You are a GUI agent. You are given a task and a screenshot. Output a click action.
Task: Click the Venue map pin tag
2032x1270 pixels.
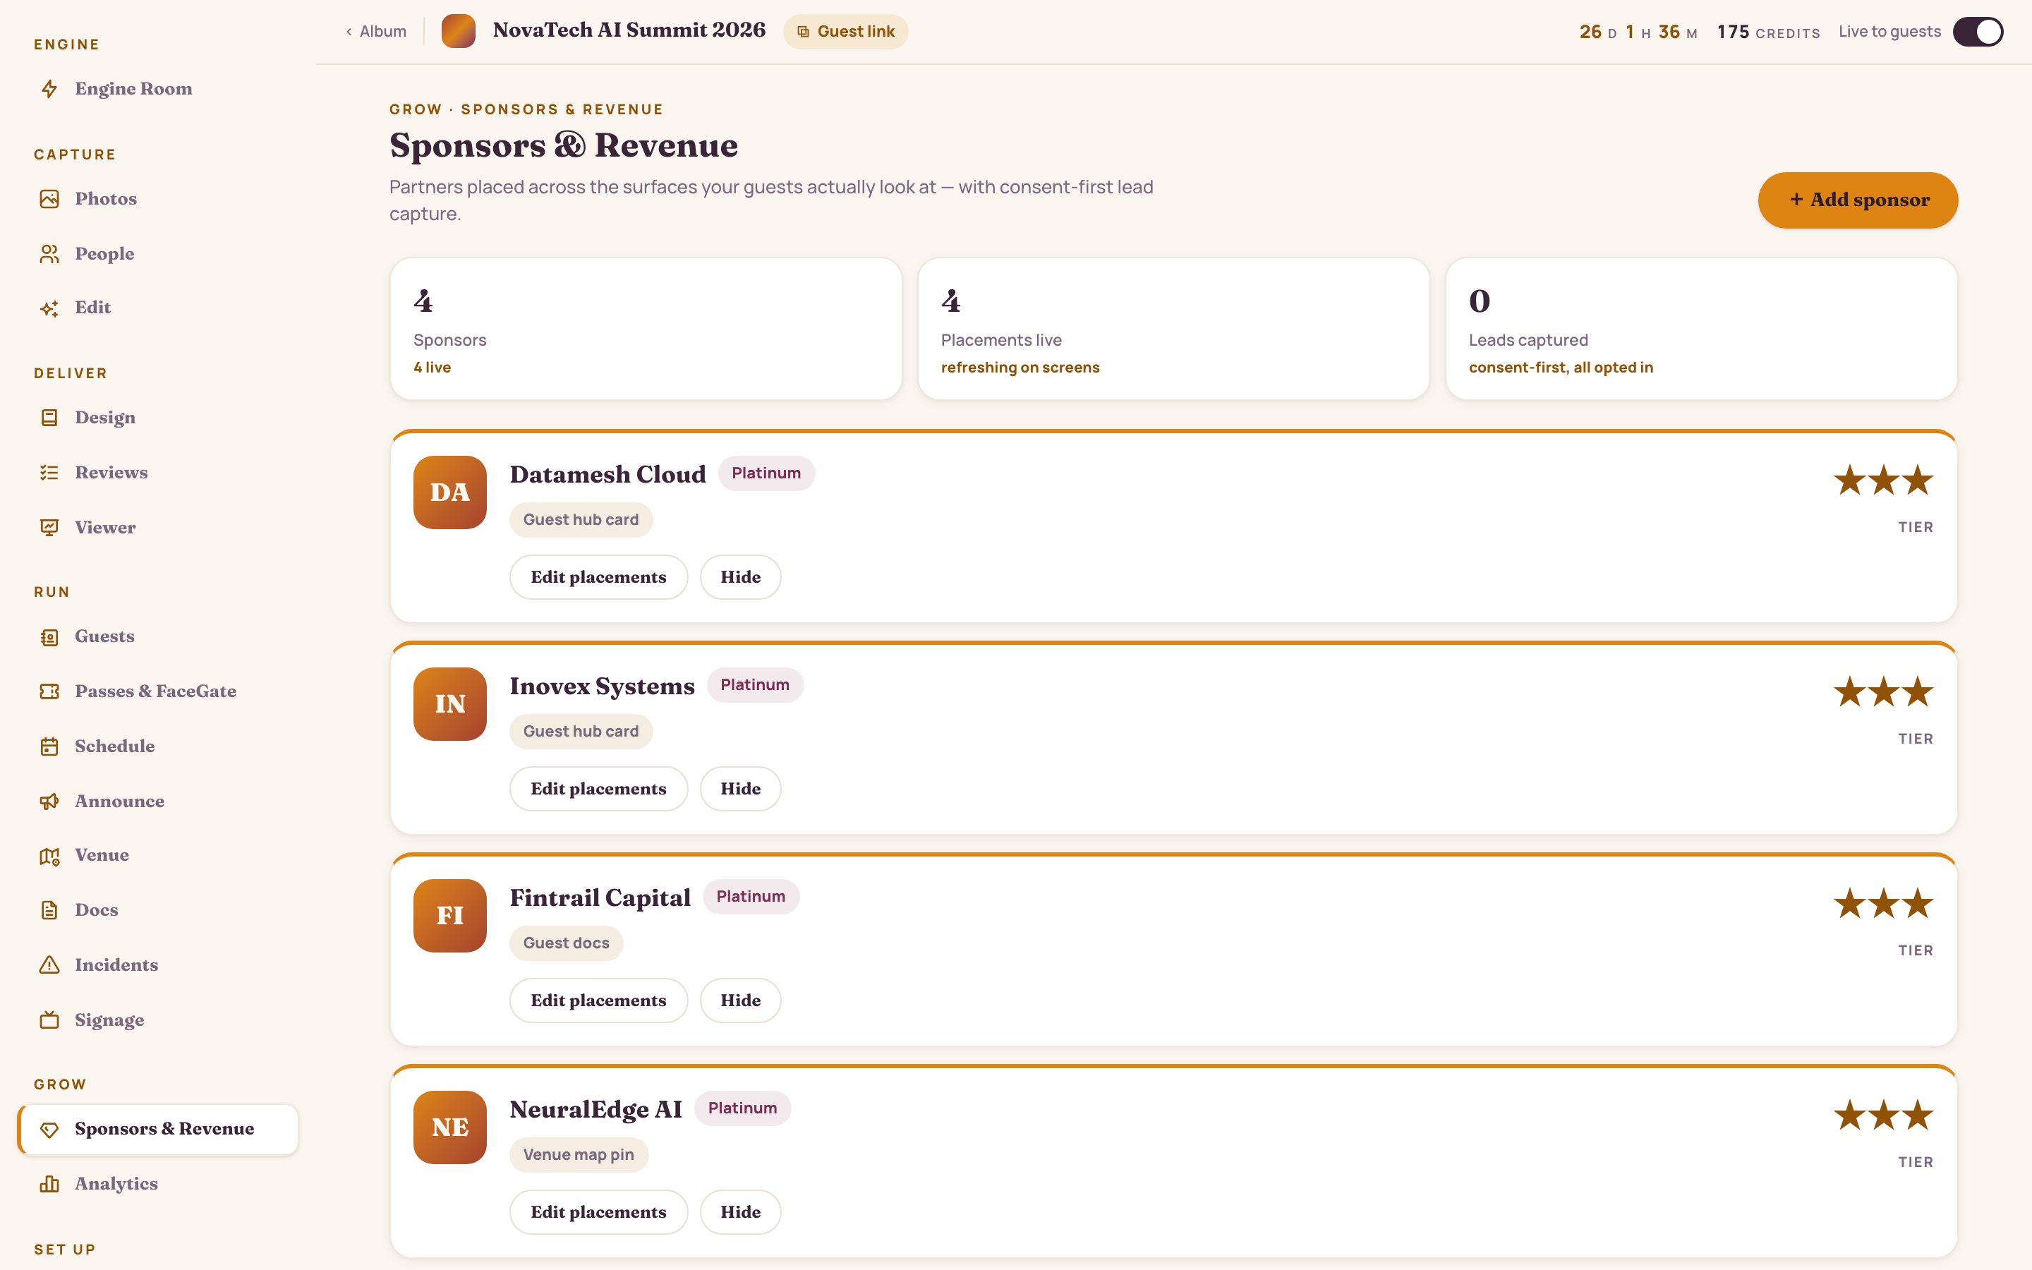(579, 1155)
